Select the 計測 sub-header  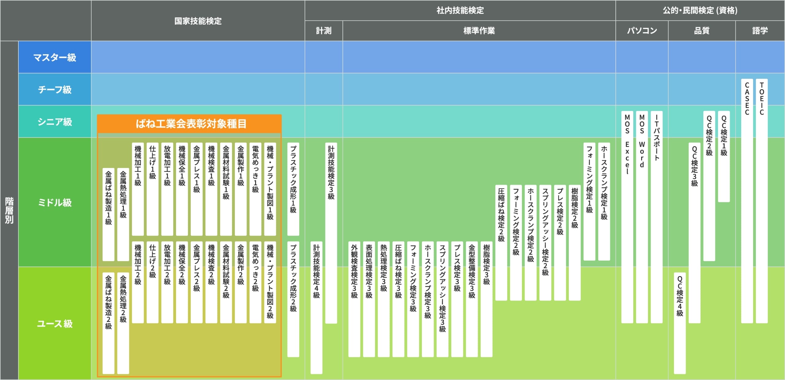click(x=324, y=31)
